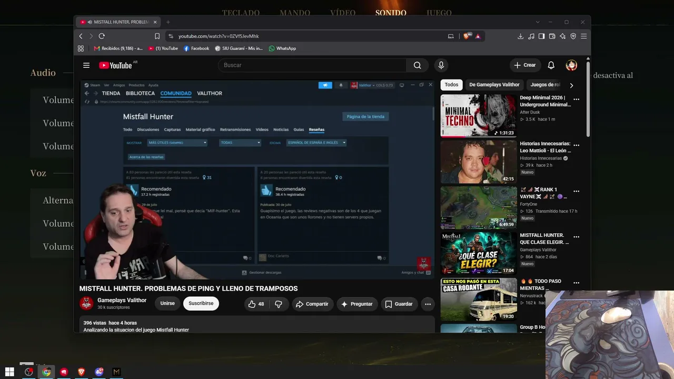The height and width of the screenshot is (379, 674).
Task: Click the YouTube search magnifier button
Action: [x=418, y=65]
